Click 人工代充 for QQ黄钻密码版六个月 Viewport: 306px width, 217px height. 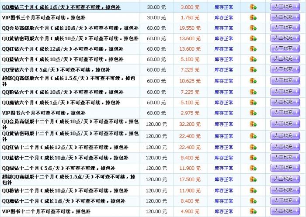point(285,38)
